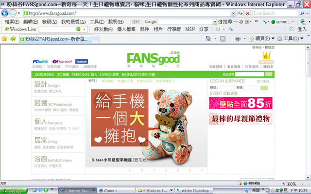Screen dimensions: 311x194
Task: Click the Yahoo! logo link
Action: (62, 62)
